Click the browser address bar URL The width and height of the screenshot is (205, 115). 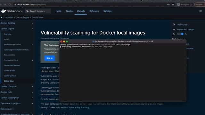pos(32,4)
